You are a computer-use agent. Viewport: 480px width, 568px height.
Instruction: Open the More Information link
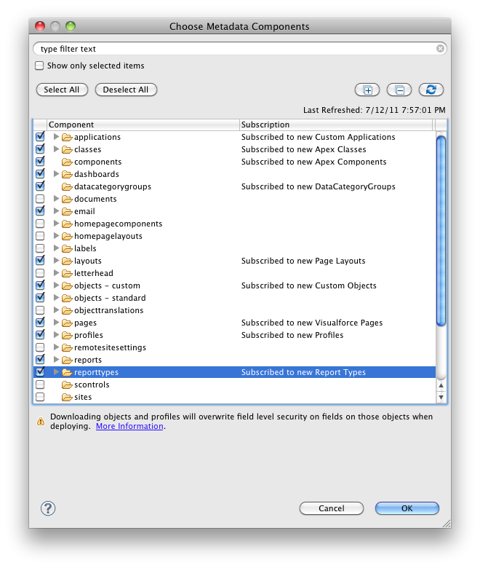point(129,426)
